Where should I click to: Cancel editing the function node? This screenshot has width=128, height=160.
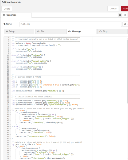(x=113, y=9)
